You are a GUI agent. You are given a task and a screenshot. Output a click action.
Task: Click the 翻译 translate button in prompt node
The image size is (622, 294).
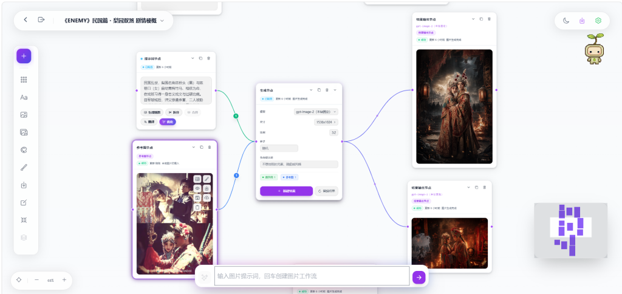click(x=149, y=122)
